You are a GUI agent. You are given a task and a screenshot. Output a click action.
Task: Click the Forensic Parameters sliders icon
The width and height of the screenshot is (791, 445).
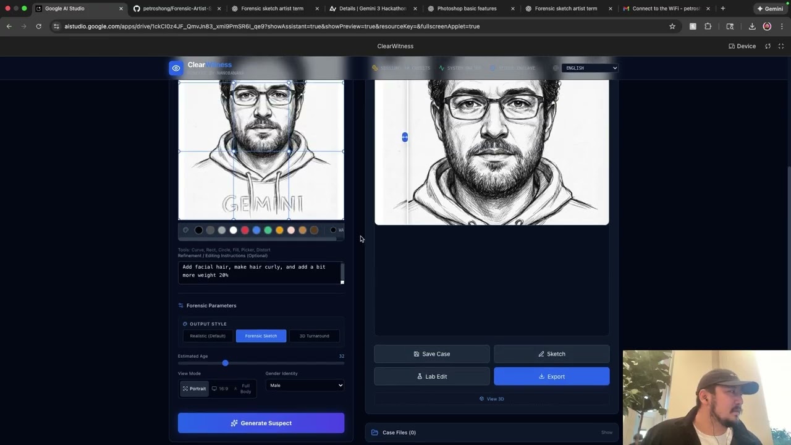[x=181, y=305]
